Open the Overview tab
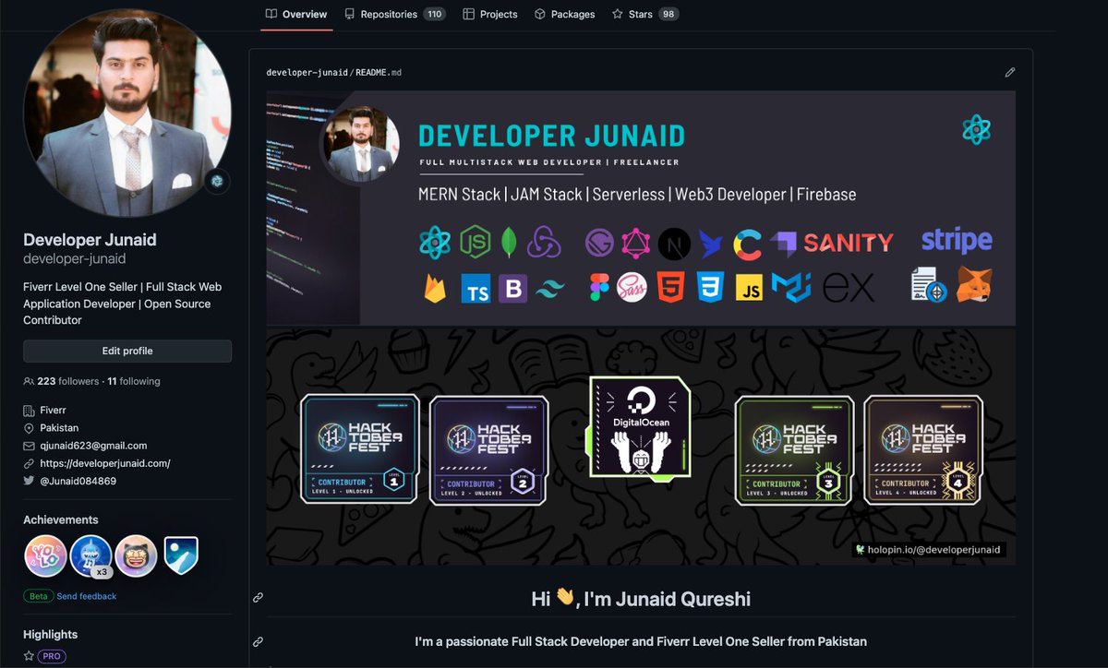Viewport: 1108px width, 668px height. click(296, 14)
